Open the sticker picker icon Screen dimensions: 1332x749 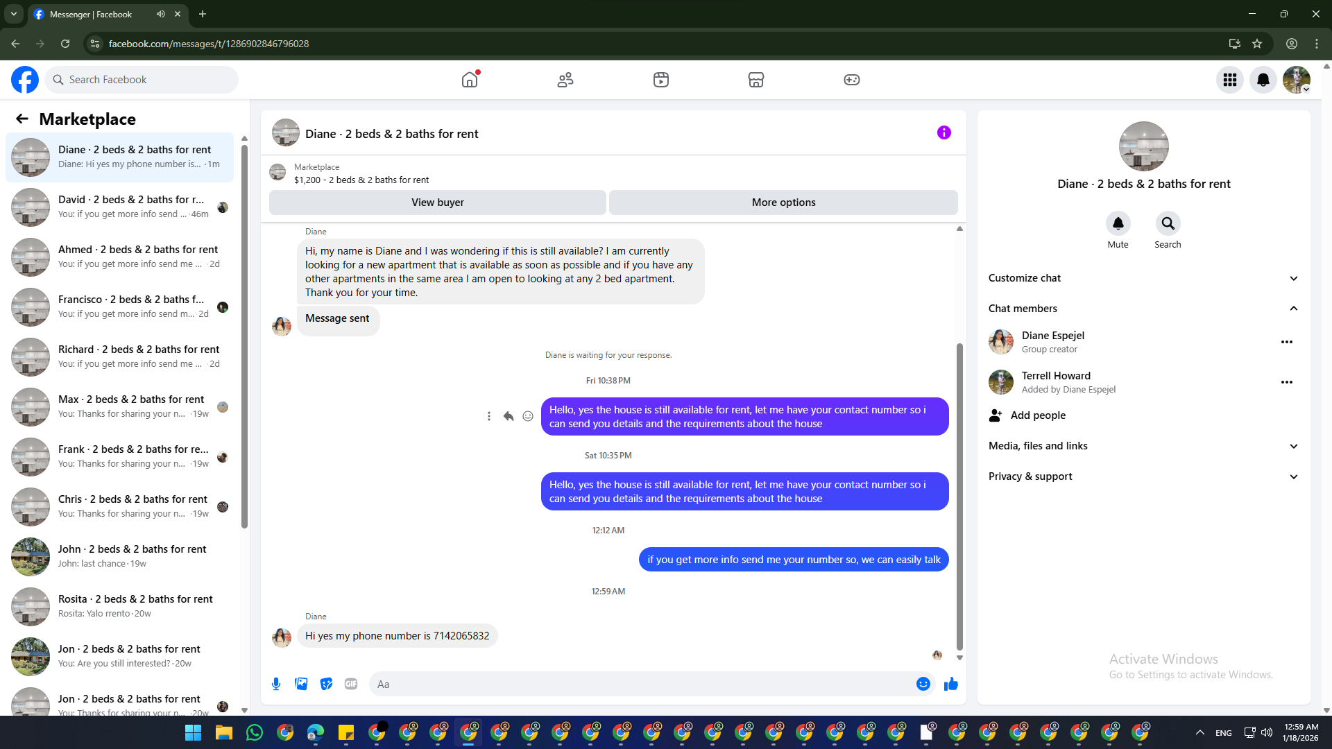(326, 684)
